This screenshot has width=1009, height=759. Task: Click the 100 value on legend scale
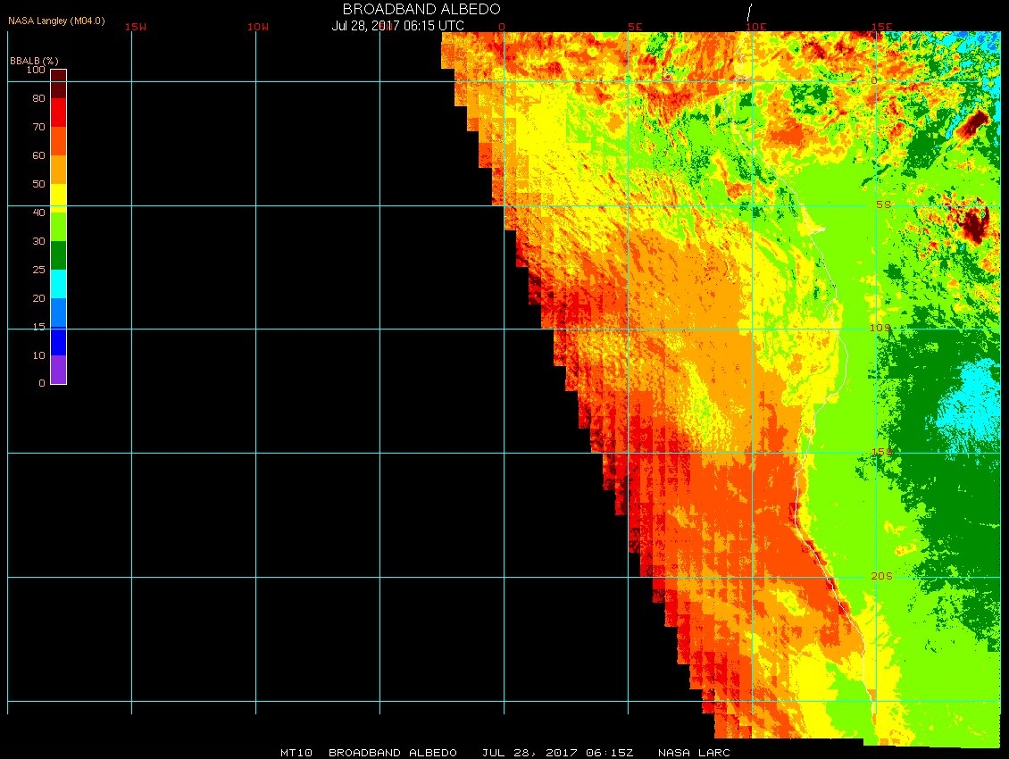[x=36, y=70]
